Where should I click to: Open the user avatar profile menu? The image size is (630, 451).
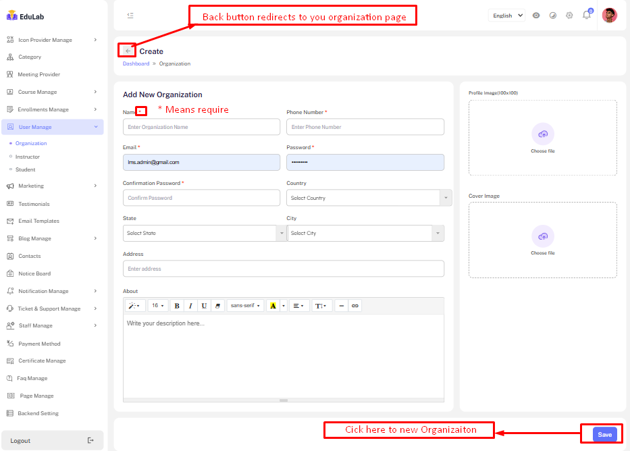tap(609, 16)
